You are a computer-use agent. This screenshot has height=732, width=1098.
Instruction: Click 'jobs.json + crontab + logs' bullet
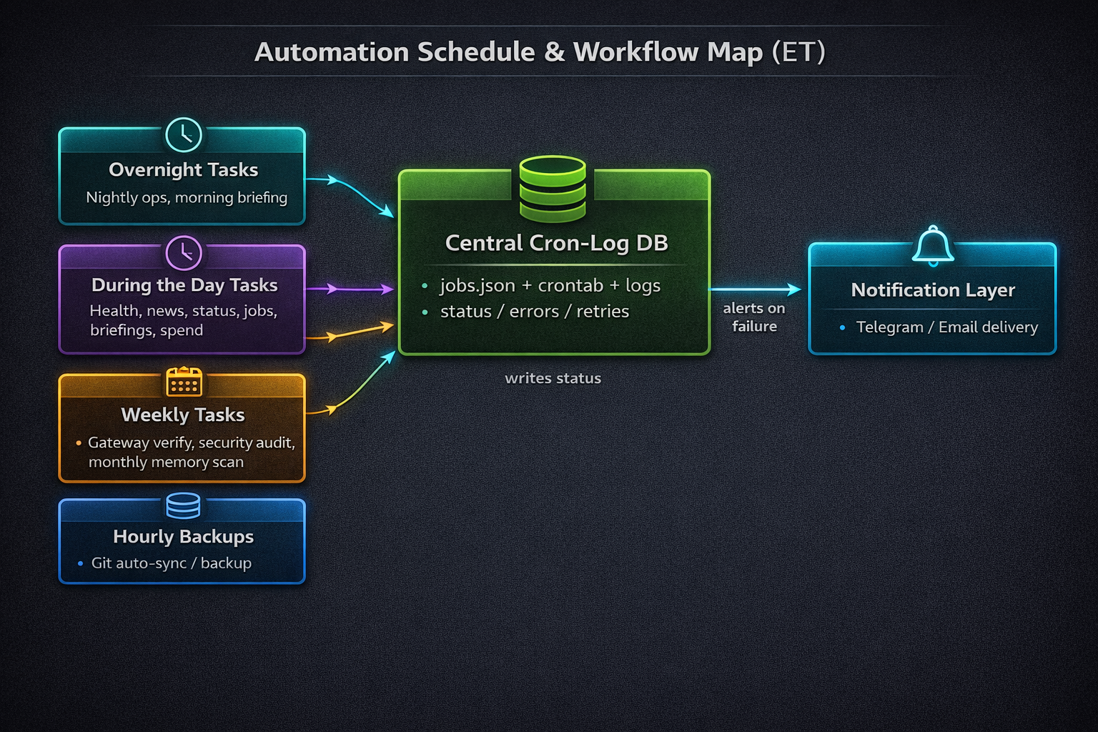[550, 286]
